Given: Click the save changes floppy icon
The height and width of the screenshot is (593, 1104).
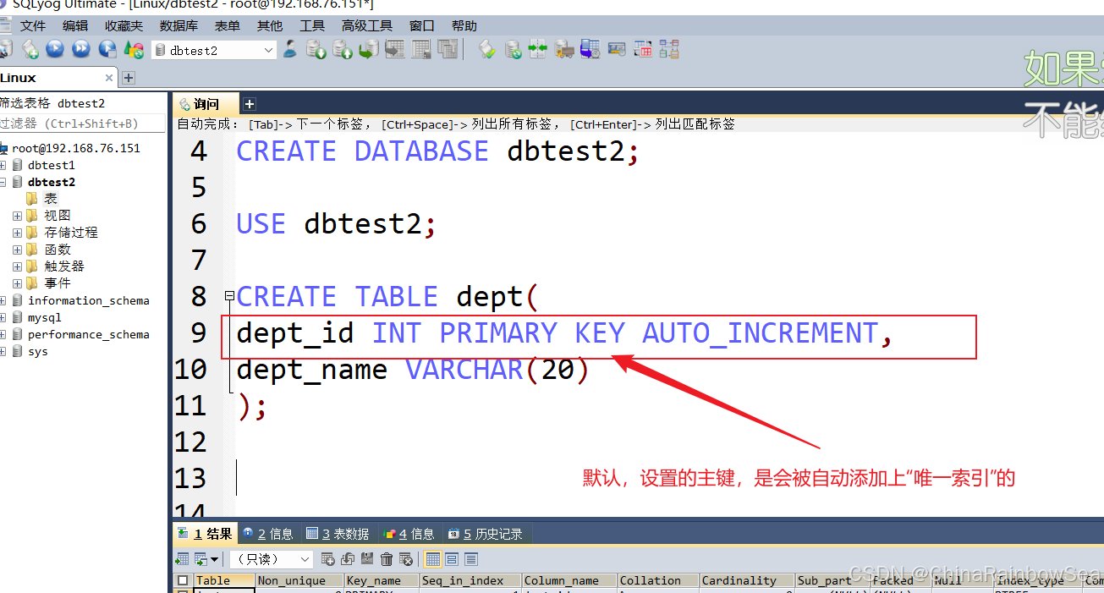Looking at the screenshot, I should point(367,559).
